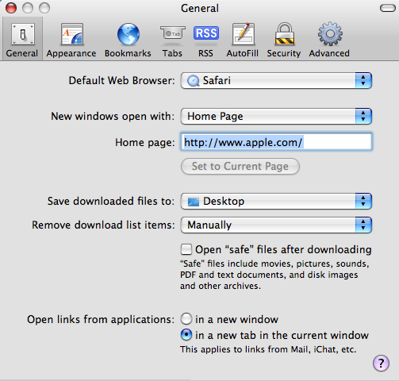Image resolution: width=399 pixels, height=381 pixels.
Task: Select "in a new window" radio option
Action: [x=186, y=319]
